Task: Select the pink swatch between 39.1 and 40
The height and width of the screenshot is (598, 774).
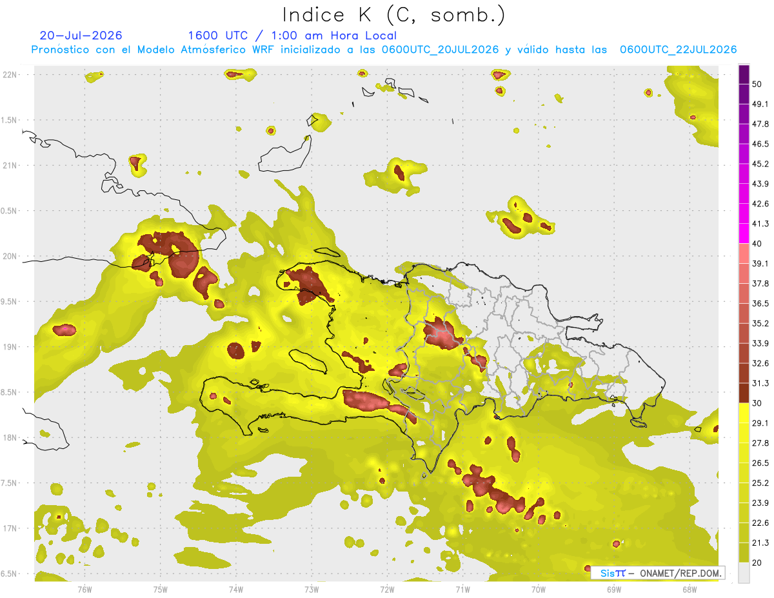Action: tap(744, 254)
